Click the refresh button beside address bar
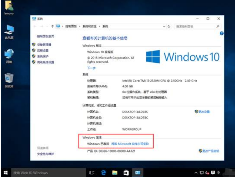 (x=169, y=26)
